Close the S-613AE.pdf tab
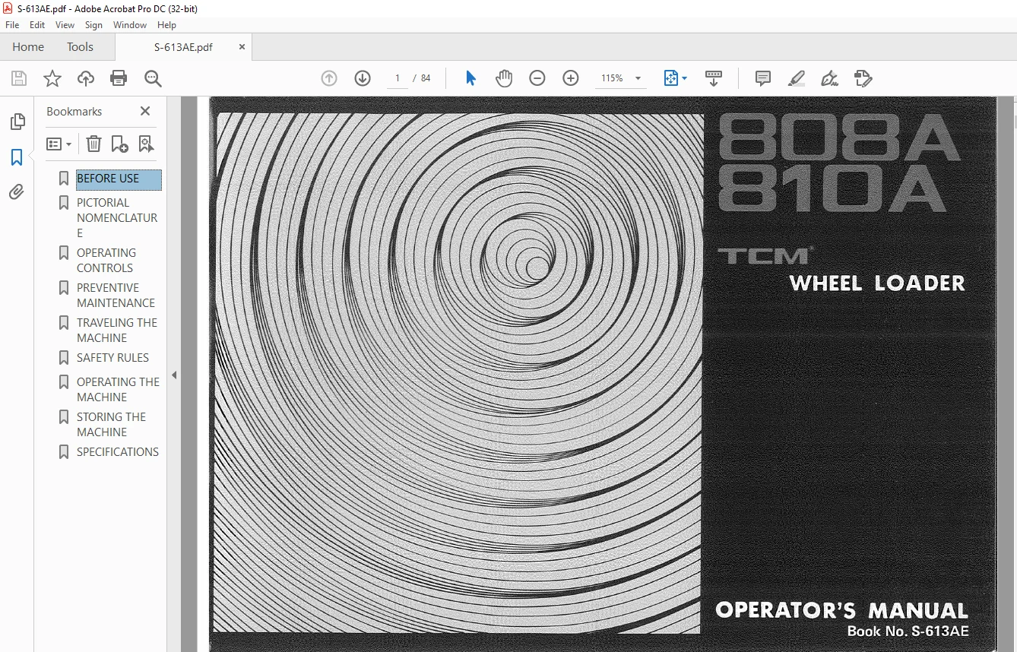Viewport: 1017px width, 652px height. pyautogui.click(x=242, y=46)
